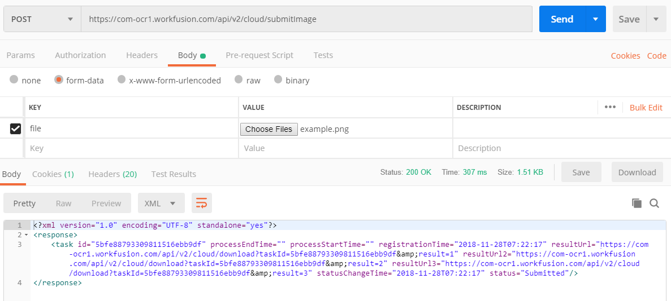Click the 307 ms time value
This screenshot has height=301, width=671.
click(x=475, y=172)
